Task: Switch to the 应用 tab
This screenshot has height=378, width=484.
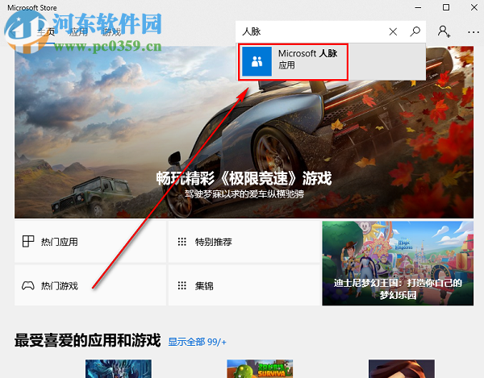Action: click(78, 32)
